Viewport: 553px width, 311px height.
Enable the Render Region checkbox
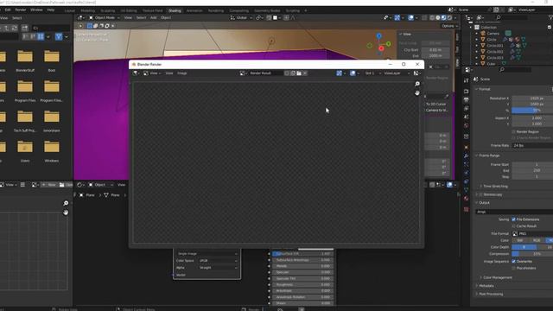(x=513, y=132)
